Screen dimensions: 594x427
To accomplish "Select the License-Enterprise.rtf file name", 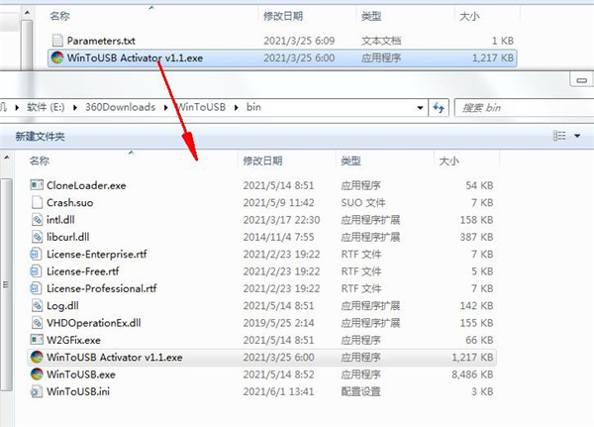I will [x=97, y=254].
